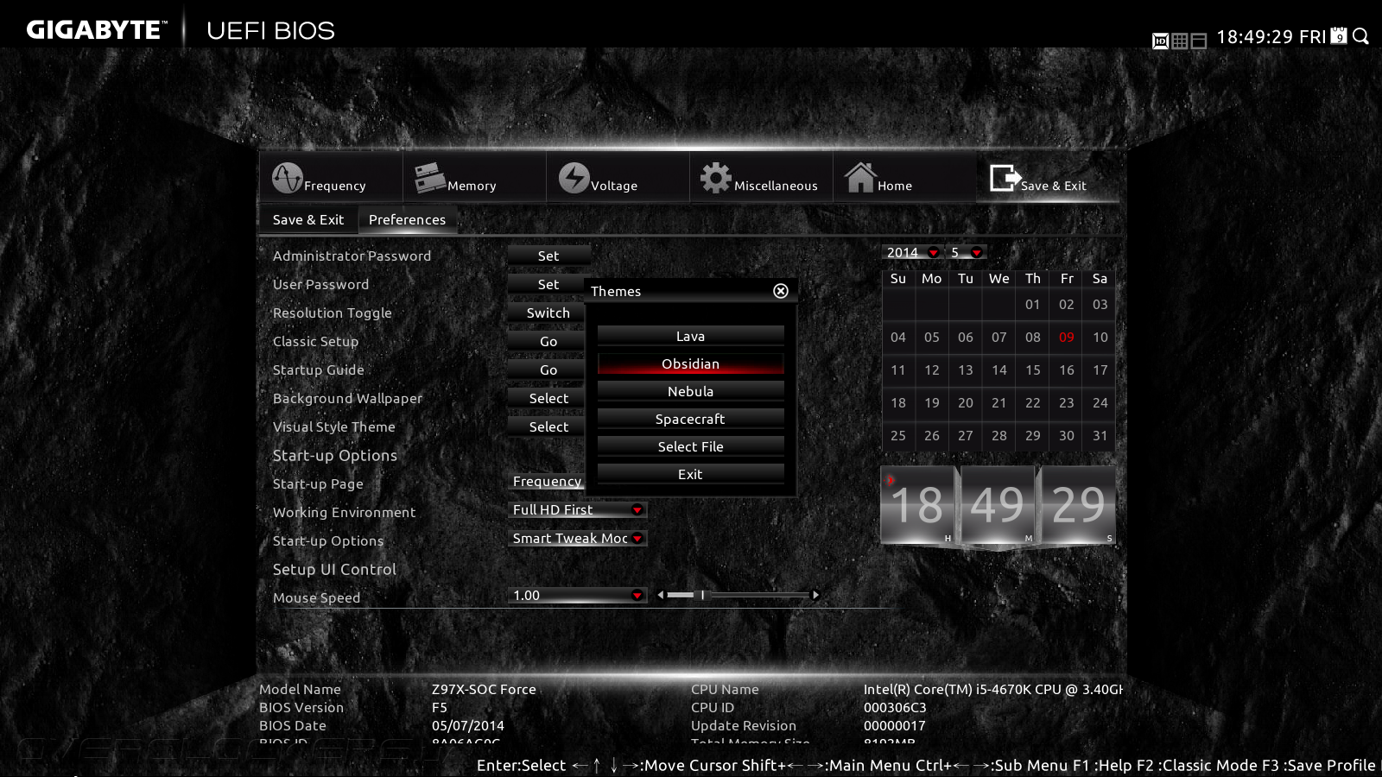Click the Intel Core i5-4670K CPU name
Viewport: 1382px width, 777px height.
(x=993, y=689)
